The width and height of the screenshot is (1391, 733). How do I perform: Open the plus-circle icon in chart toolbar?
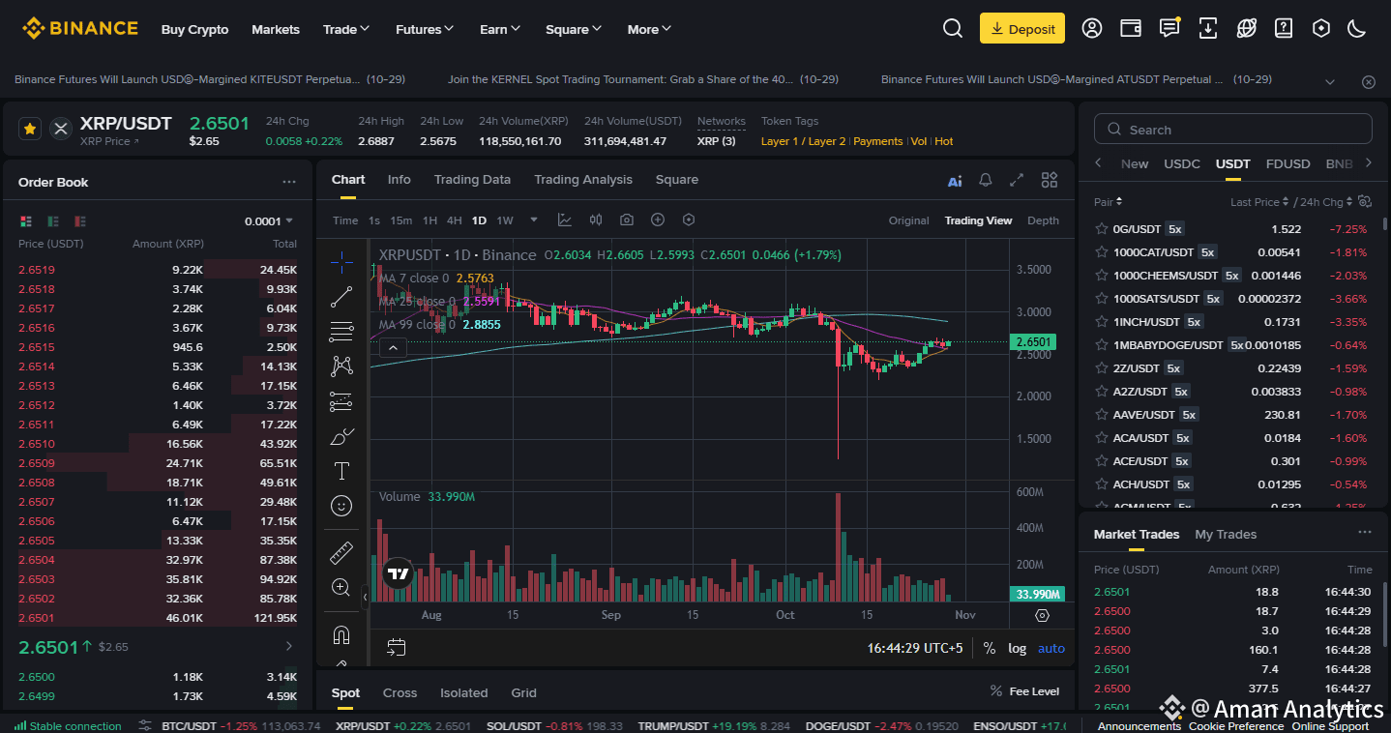click(658, 220)
